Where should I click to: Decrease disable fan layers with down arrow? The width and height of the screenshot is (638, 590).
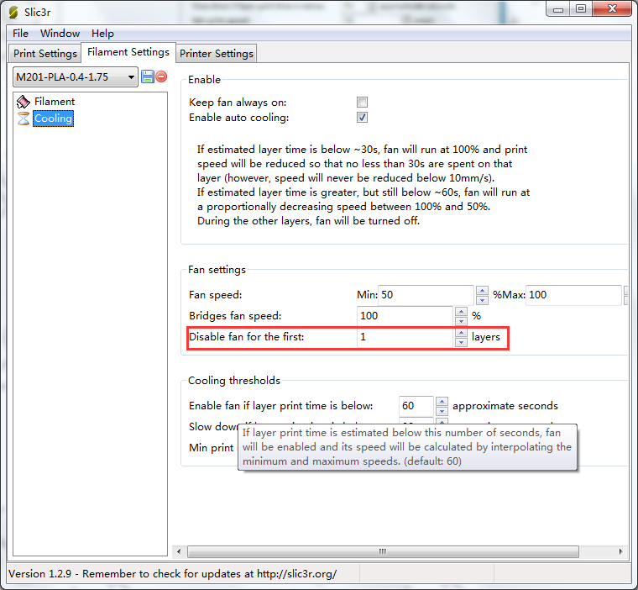(461, 342)
